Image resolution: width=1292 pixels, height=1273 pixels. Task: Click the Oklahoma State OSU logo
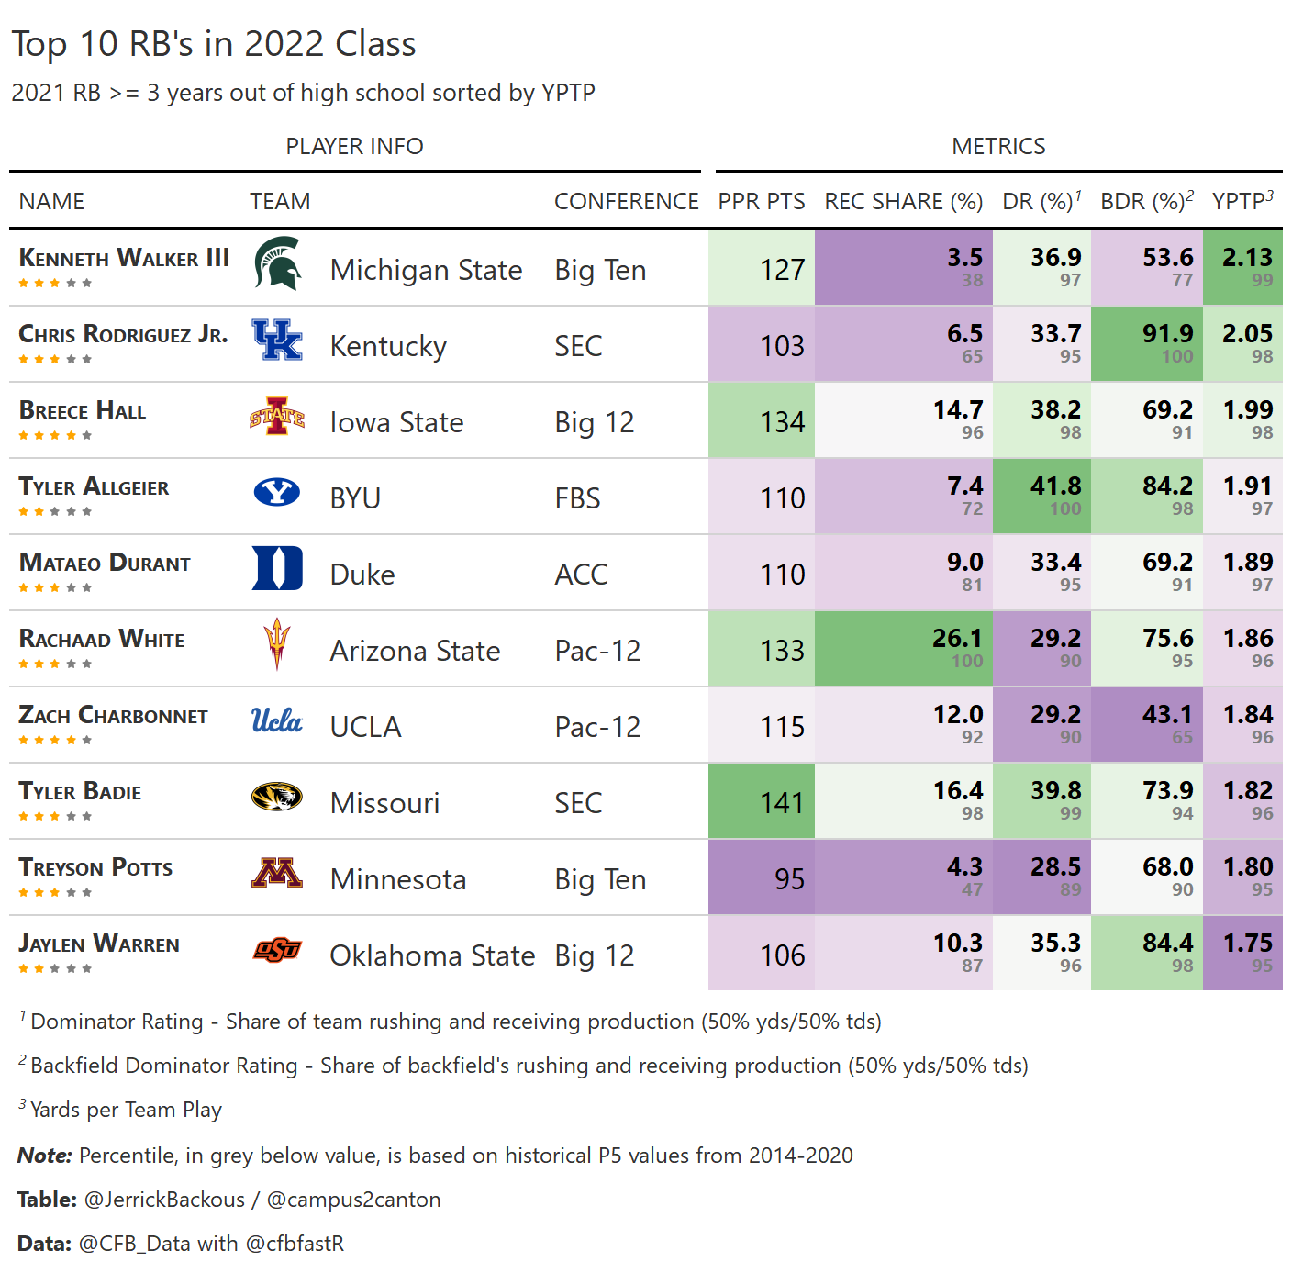277,949
